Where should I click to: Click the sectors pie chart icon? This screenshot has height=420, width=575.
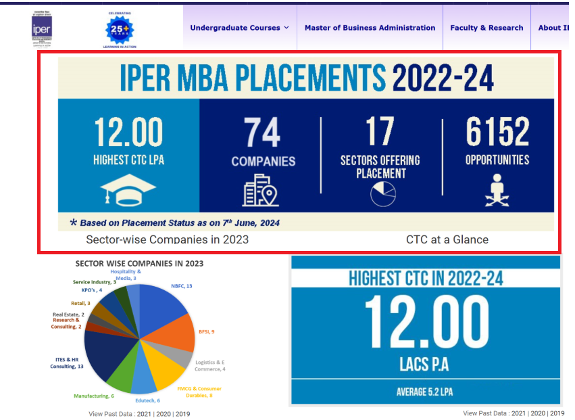pyautogui.click(x=383, y=194)
